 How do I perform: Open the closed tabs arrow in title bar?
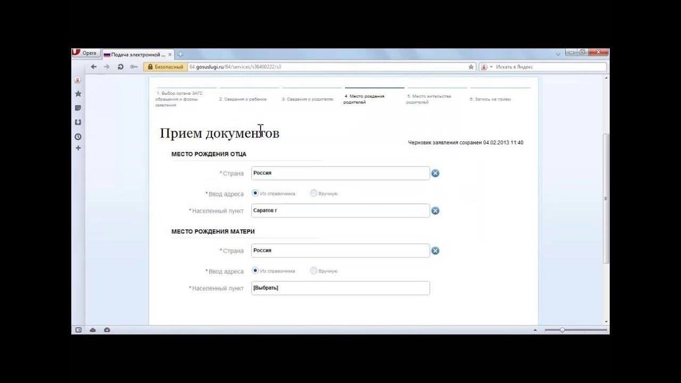tap(558, 54)
